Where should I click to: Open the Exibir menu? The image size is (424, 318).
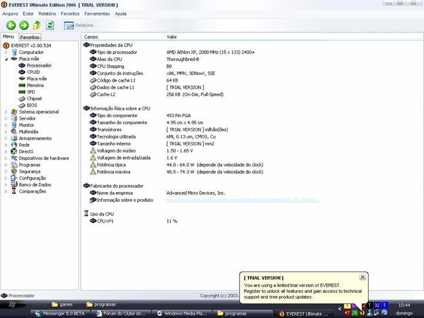[28, 14]
